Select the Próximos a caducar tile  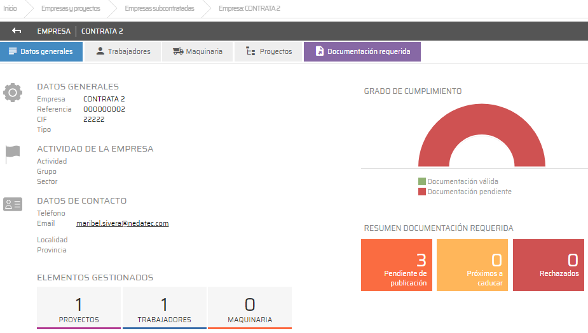(x=472, y=265)
